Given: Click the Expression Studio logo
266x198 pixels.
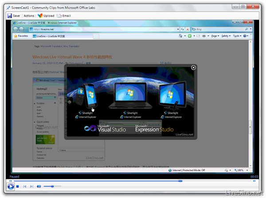Looking at the screenshot, I should tap(154, 128).
